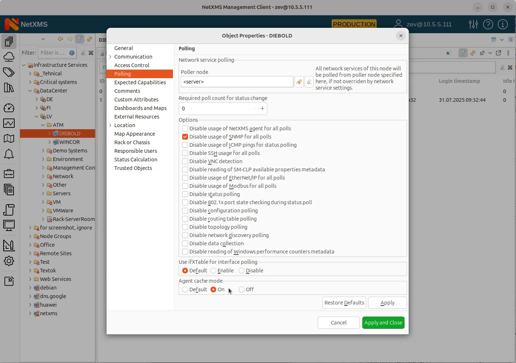This screenshot has width=516, height=363.
Task: Open the Alarms bell icon in sidebar
Action: [9, 155]
